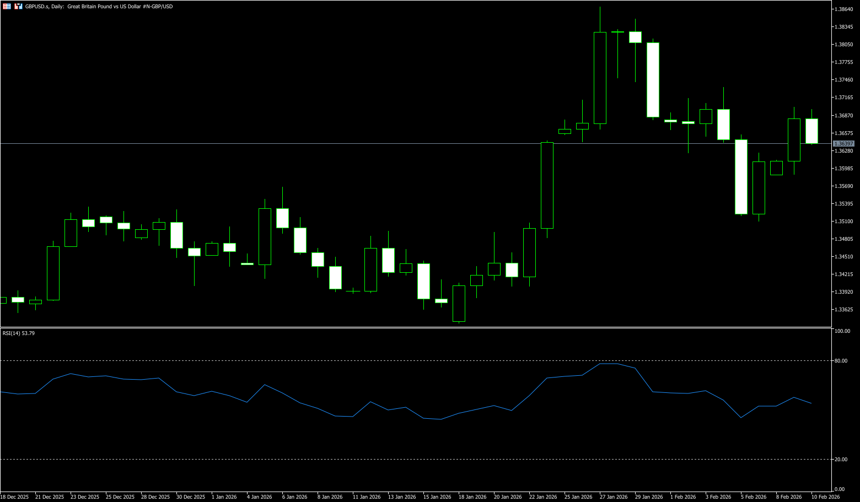This screenshot has width=860, height=502.
Task: Select the RSI(14) 53.79 indicator label
Action: coord(19,333)
